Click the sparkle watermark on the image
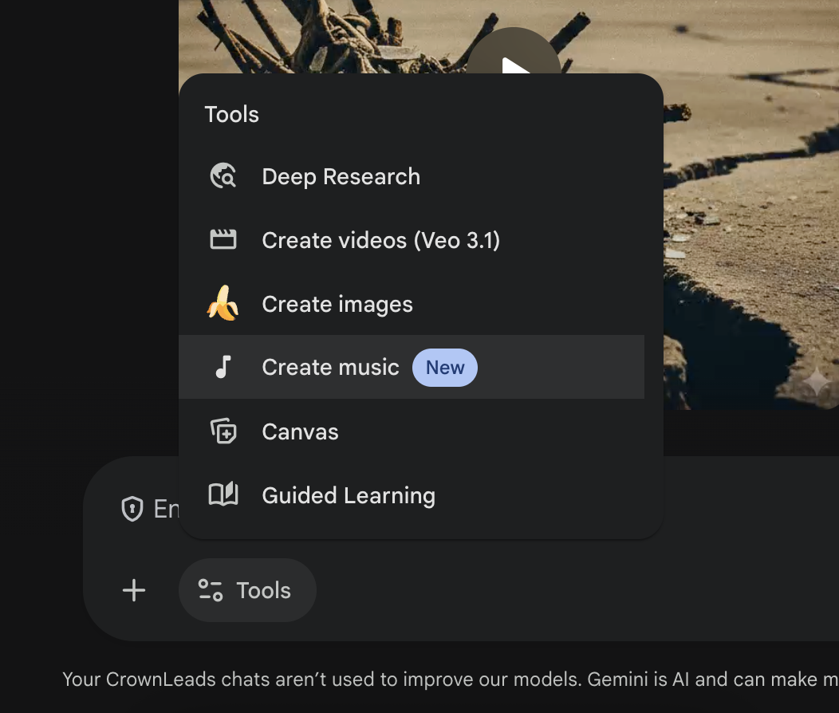839x713 pixels. click(x=816, y=383)
